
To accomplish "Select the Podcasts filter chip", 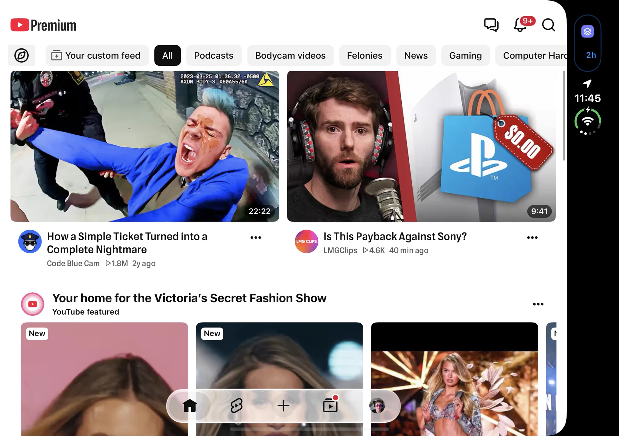I will click(x=214, y=55).
